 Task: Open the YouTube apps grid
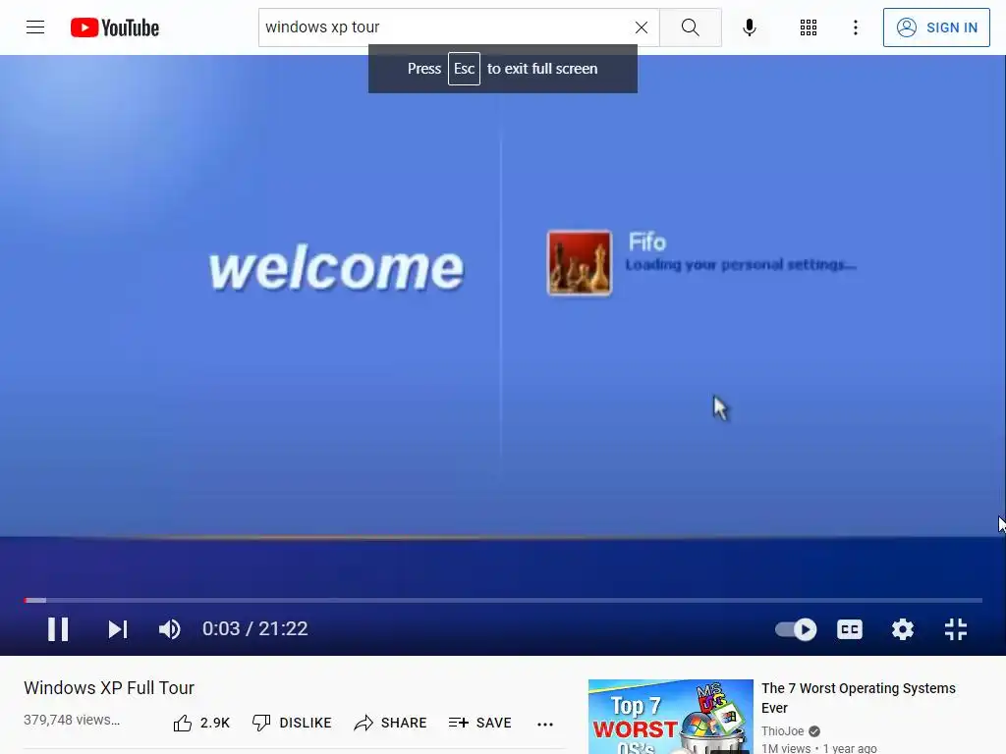809,27
